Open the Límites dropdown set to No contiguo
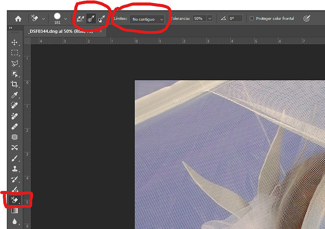 [147, 19]
